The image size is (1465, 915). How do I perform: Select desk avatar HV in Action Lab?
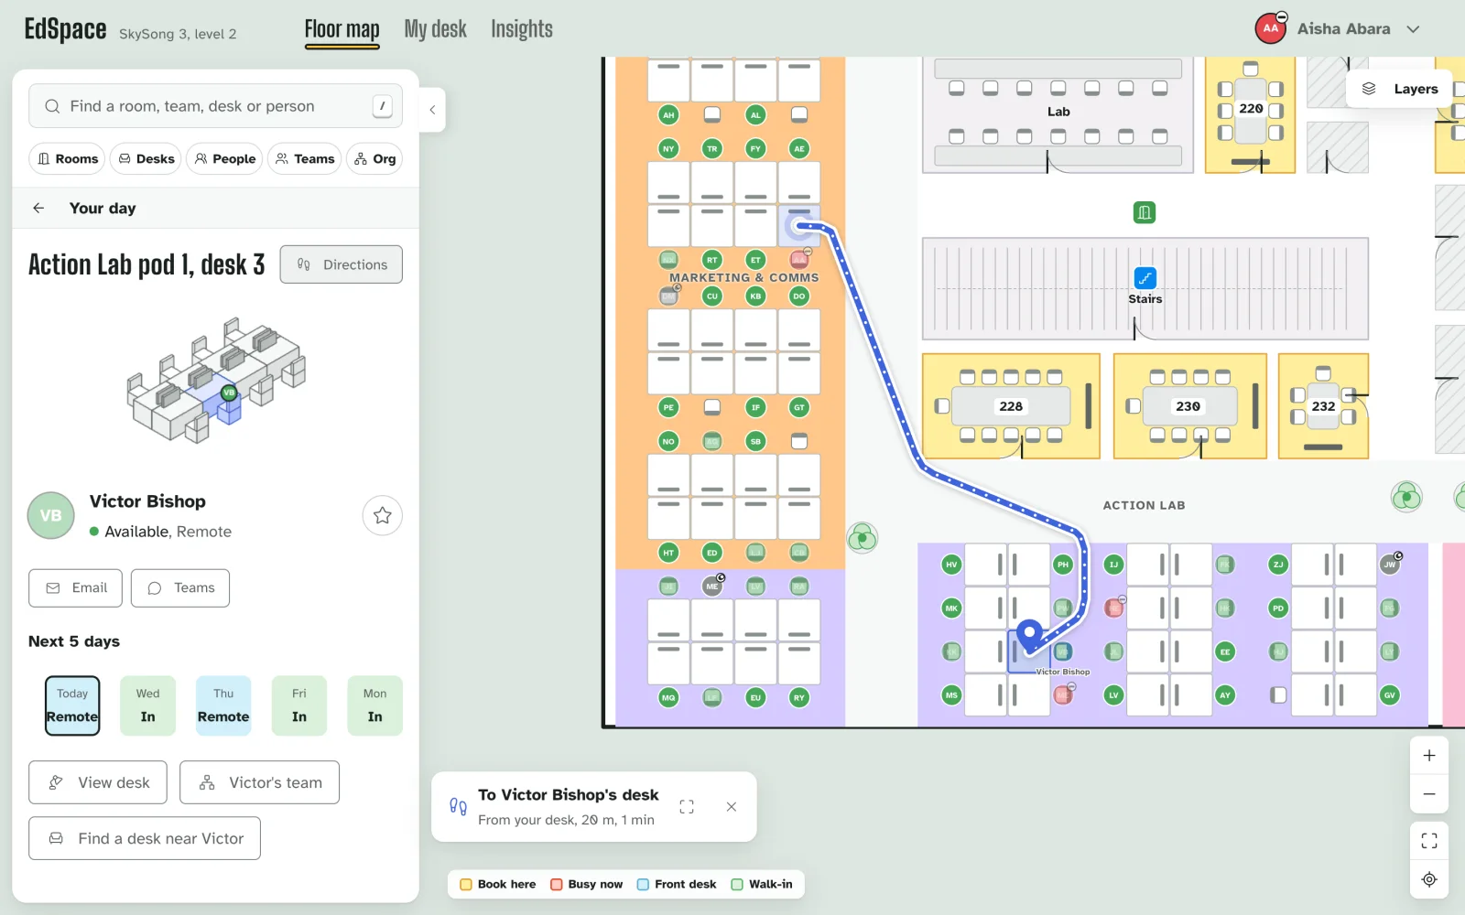(951, 565)
